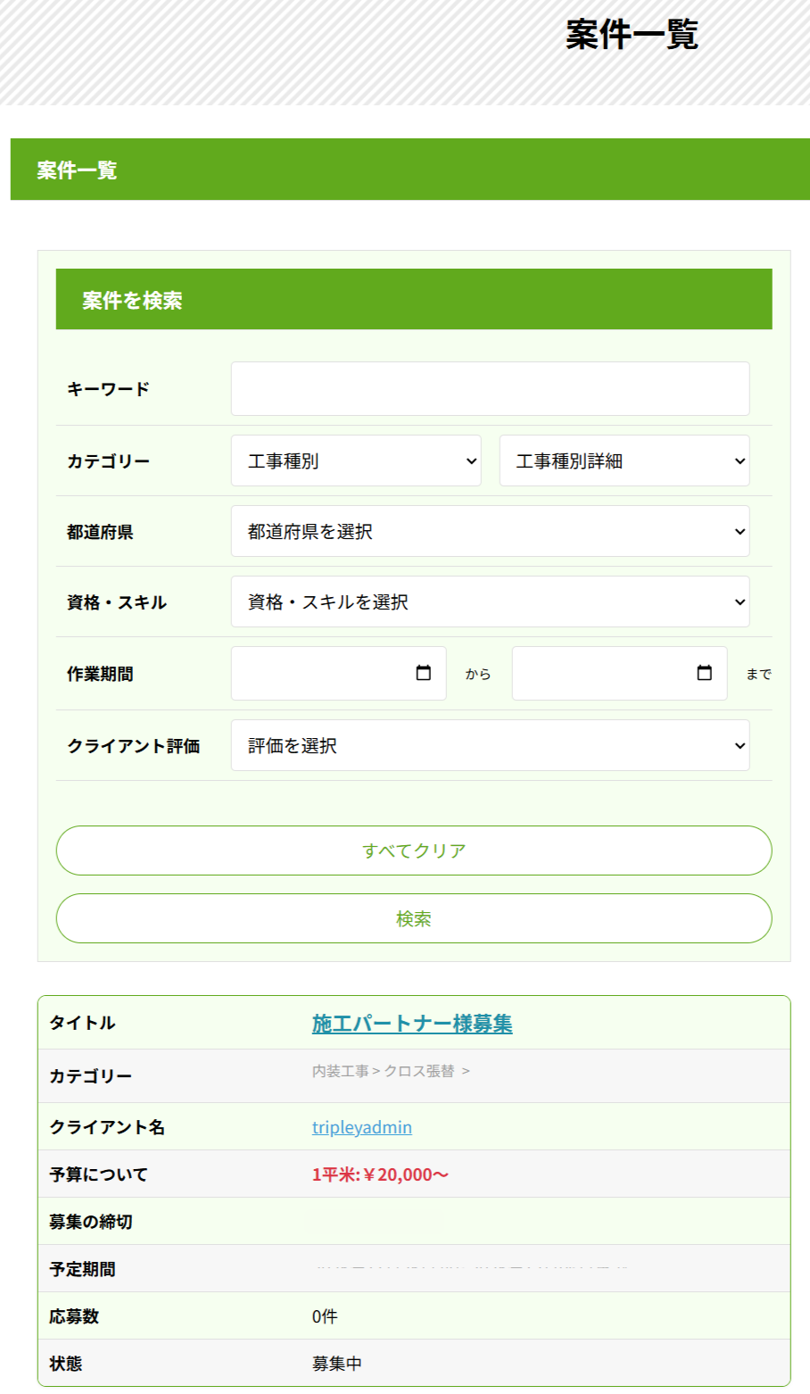
Task: Click the 1平米:￥20,000～ budget text
Action: pyautogui.click(x=380, y=1174)
